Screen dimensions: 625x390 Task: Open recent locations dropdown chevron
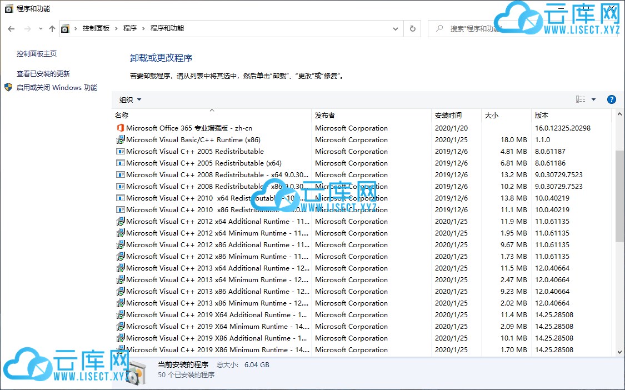tap(41, 29)
